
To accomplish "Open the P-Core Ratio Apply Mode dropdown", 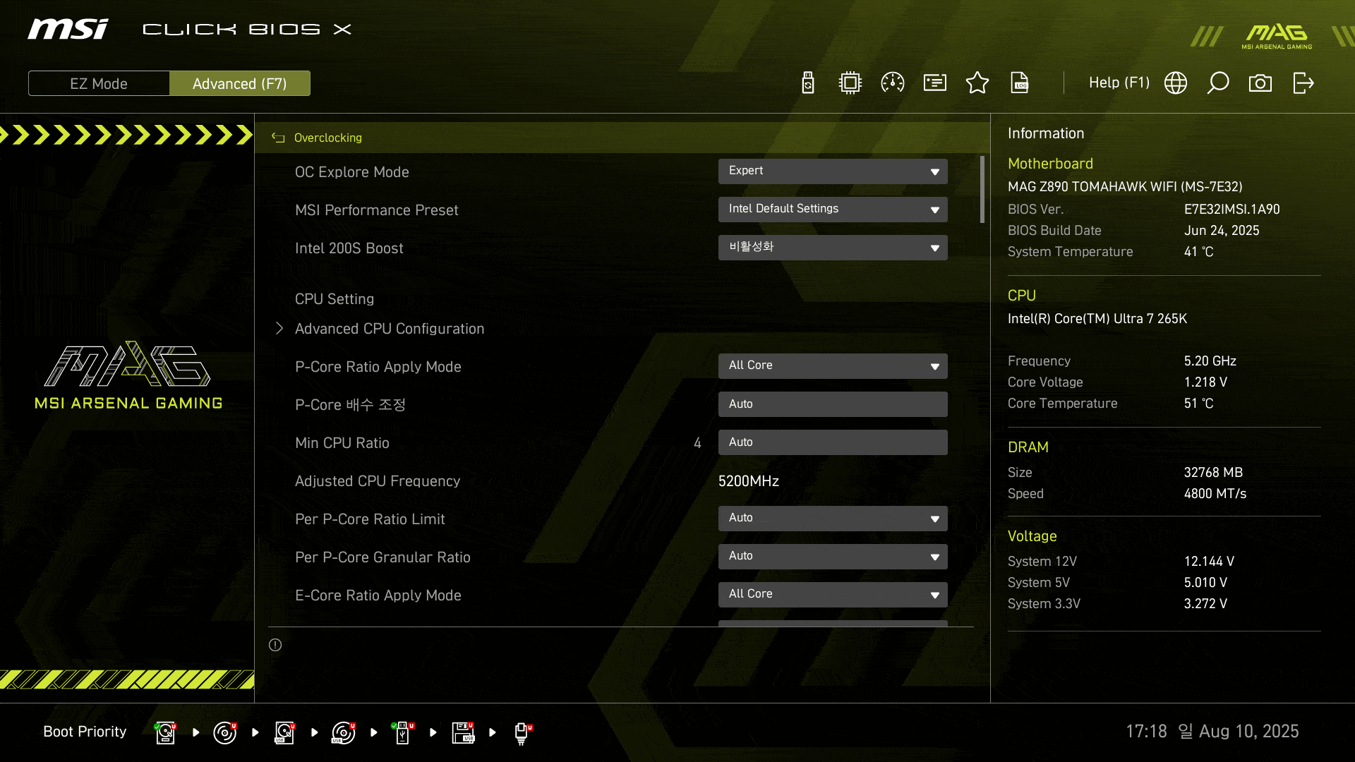I will pos(833,366).
